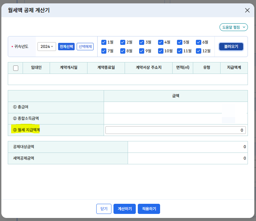Close the 월세액 공제 계산기 dialog

tap(247, 10)
